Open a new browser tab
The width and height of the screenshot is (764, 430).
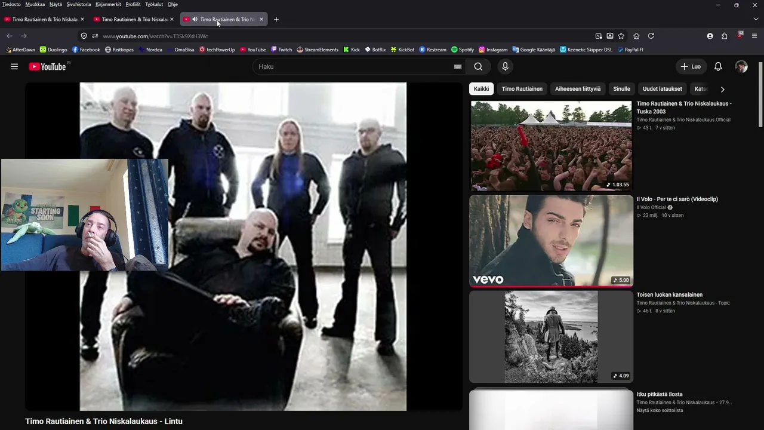276,19
